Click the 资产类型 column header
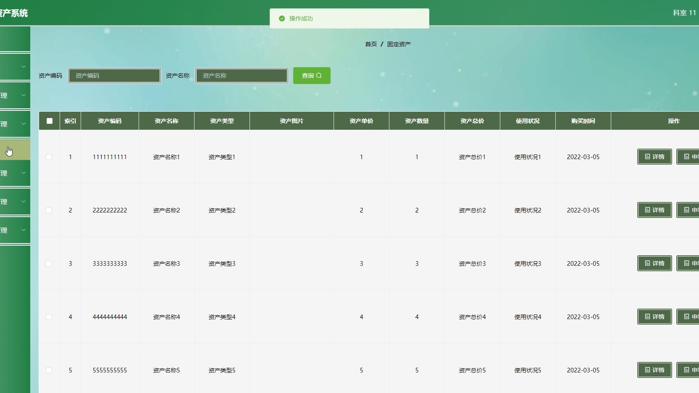The width and height of the screenshot is (699, 393). pos(222,121)
